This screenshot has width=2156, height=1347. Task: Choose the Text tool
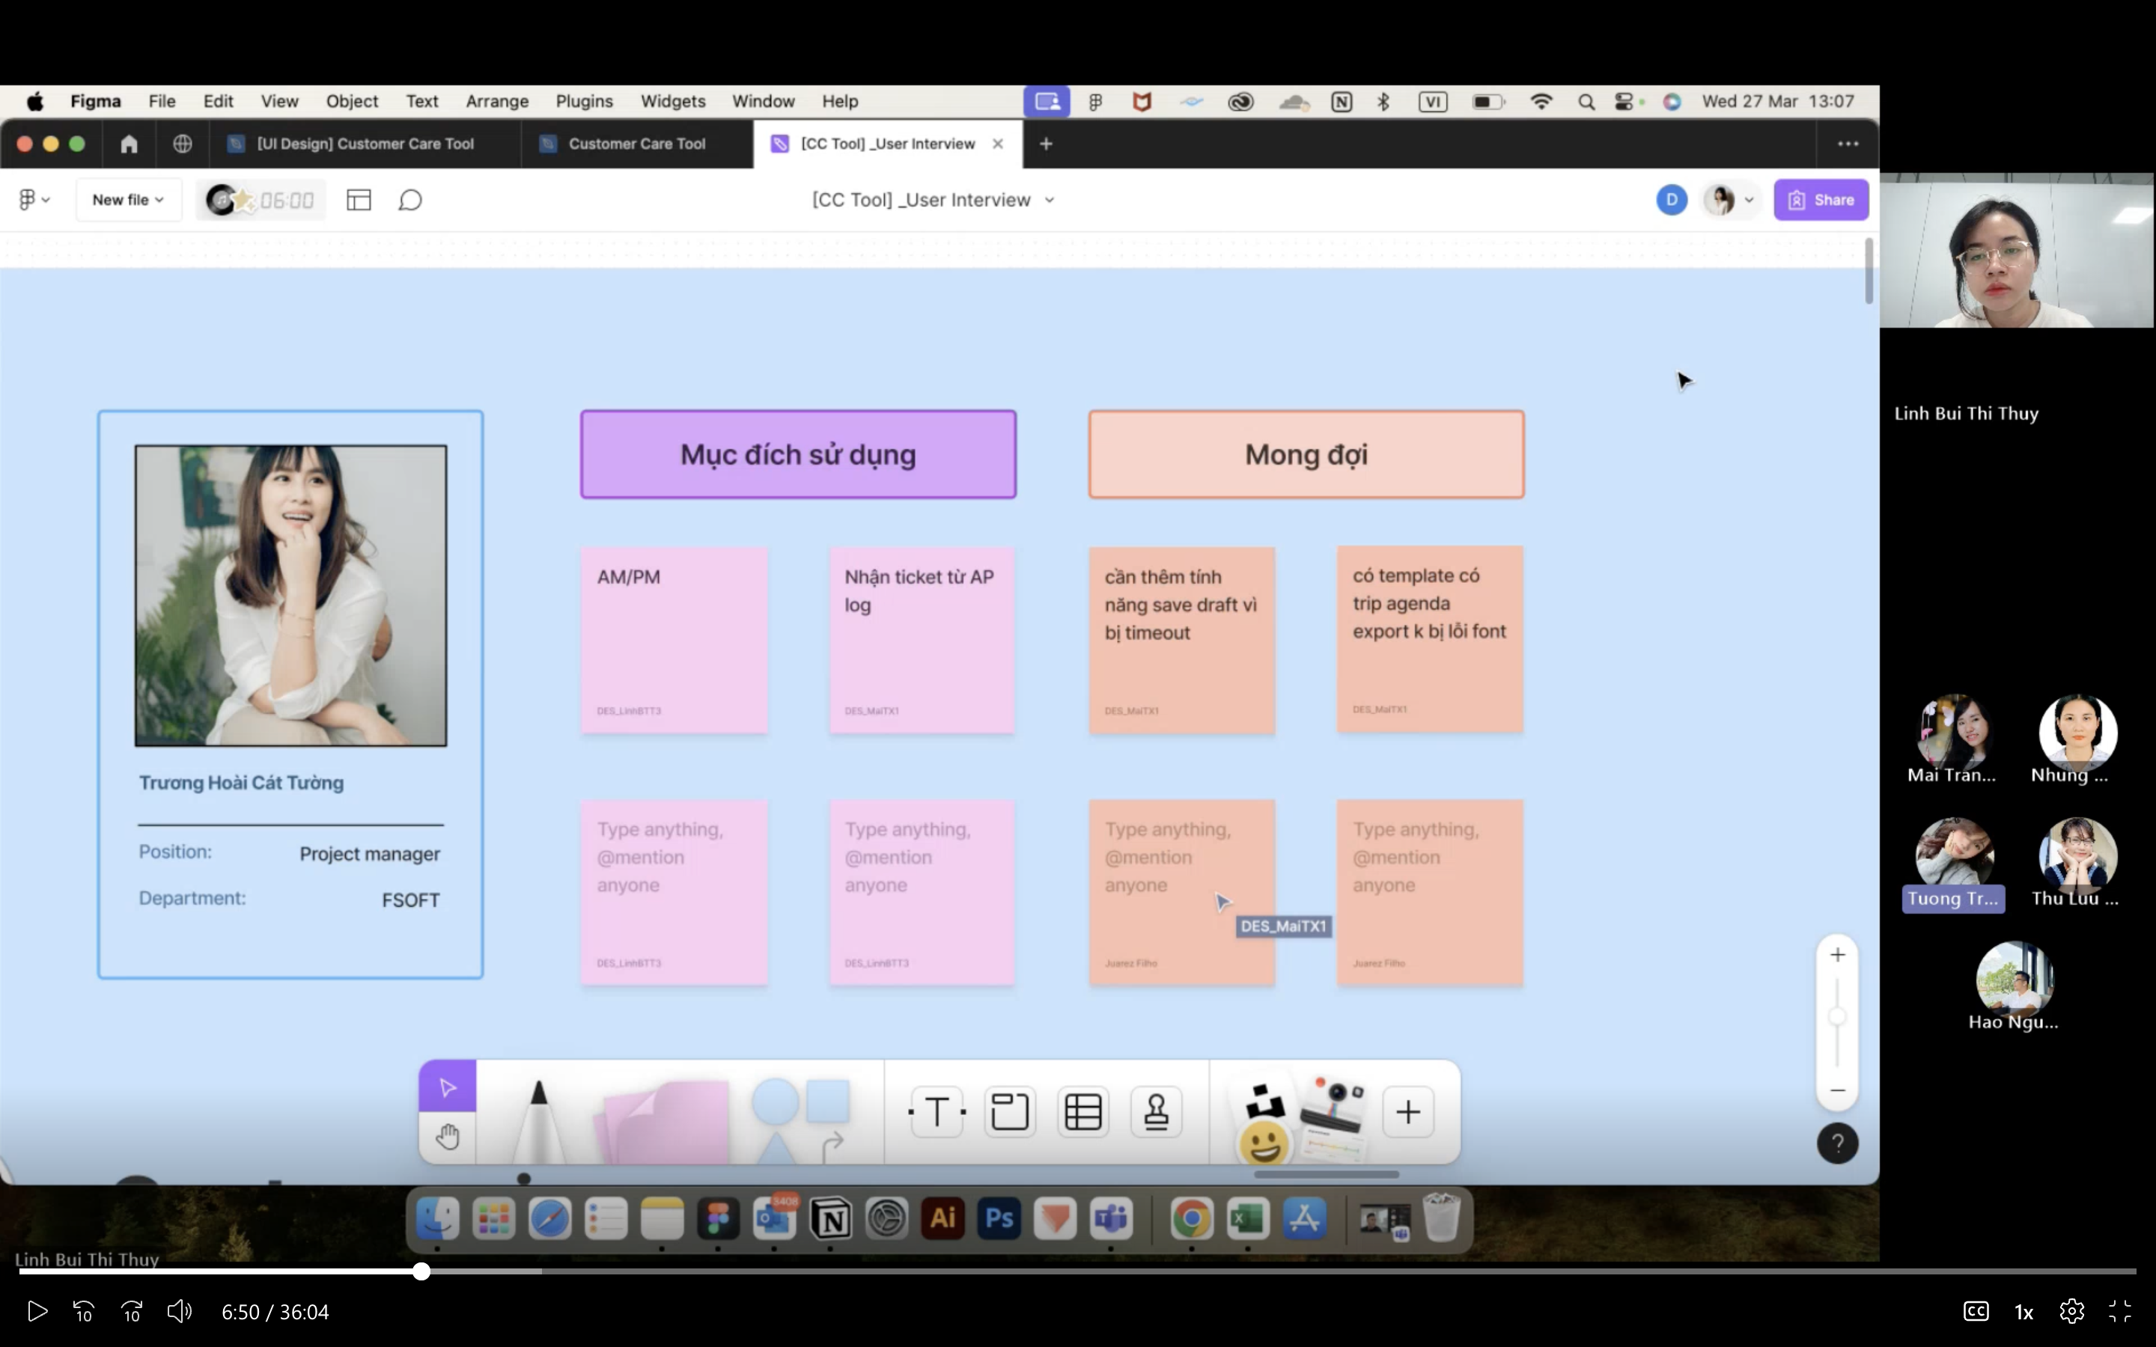pos(937,1112)
